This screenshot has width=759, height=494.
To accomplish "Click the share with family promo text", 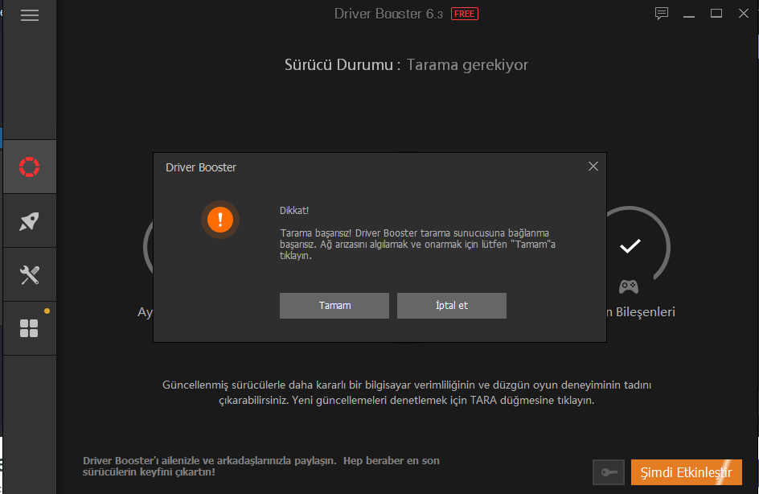I will 261,466.
